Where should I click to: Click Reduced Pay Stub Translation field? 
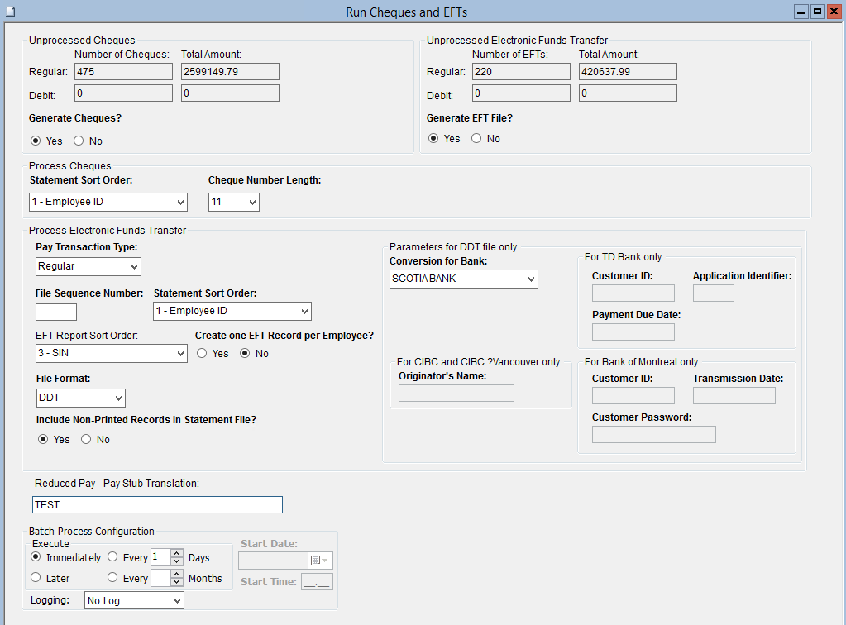[157, 505]
